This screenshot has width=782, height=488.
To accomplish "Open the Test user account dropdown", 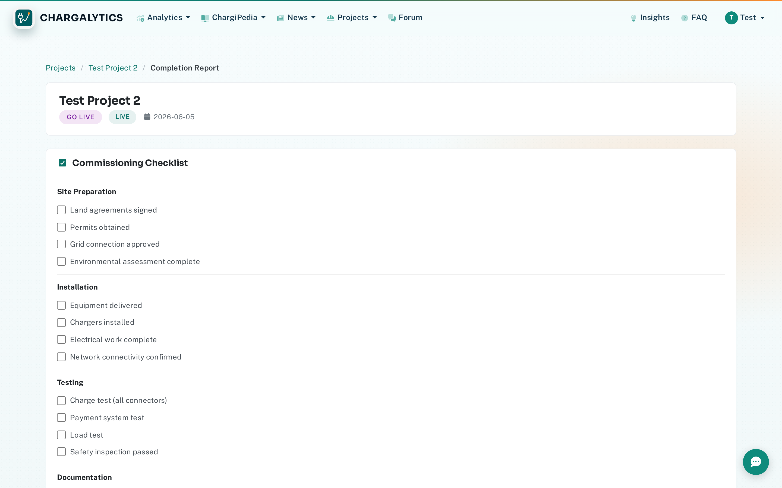I will [x=745, y=18].
